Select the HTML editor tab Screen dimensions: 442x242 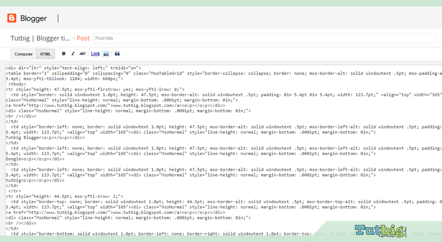pyautogui.click(x=45, y=54)
